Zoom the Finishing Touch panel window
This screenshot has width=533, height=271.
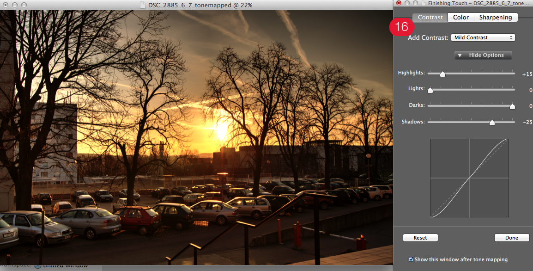(x=415, y=3)
